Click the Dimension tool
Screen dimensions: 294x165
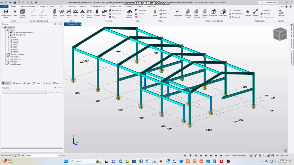266,11
